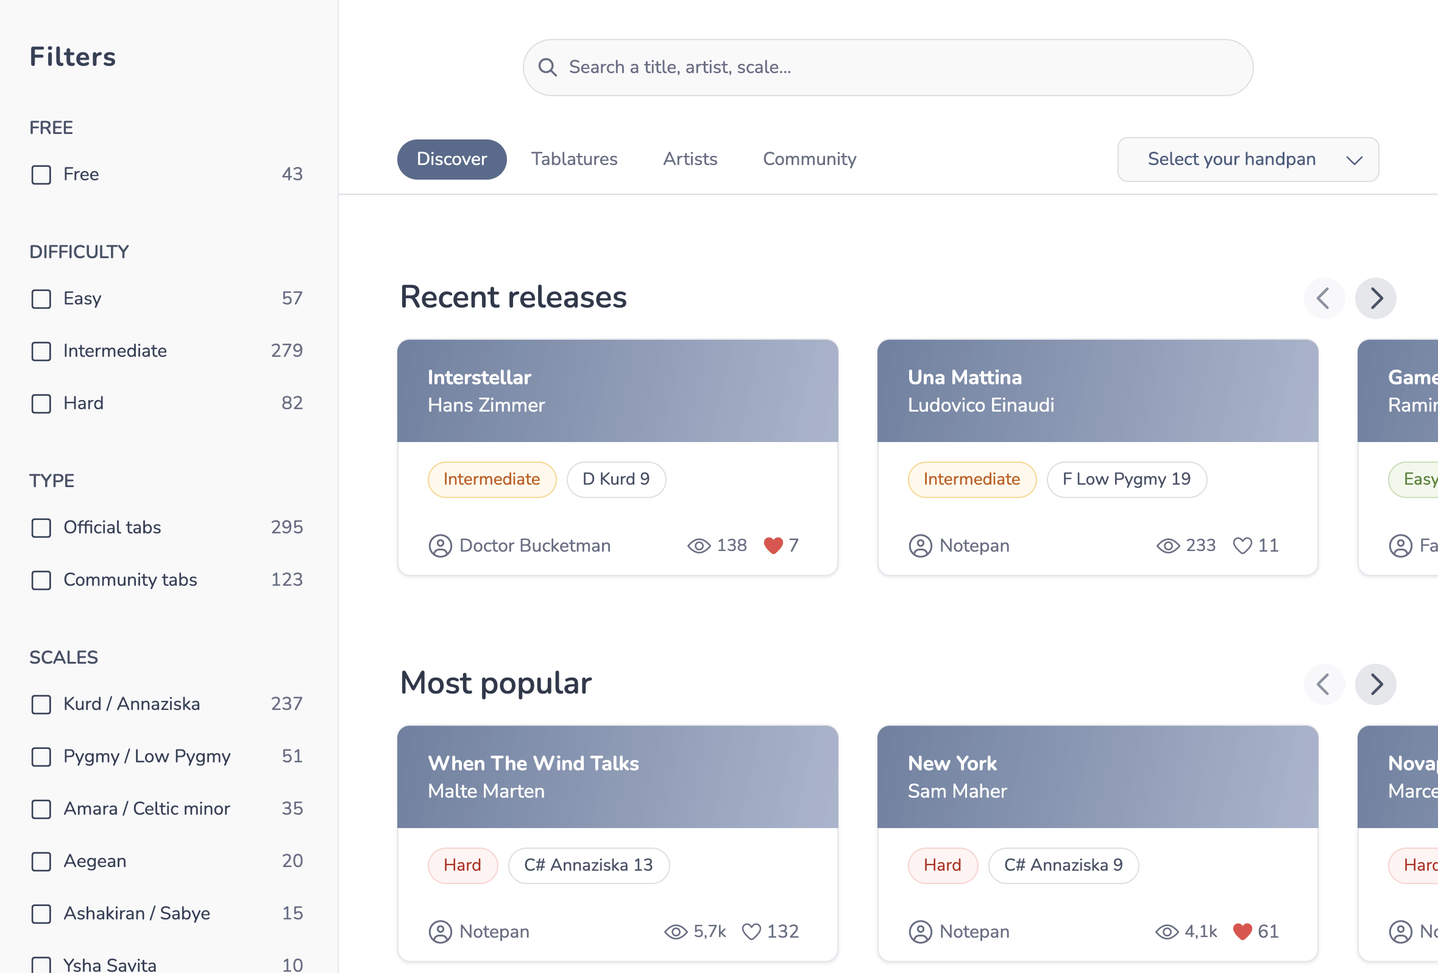Click Notepan avatar on When The Wind Talks
This screenshot has height=973, width=1438.
pos(441,932)
